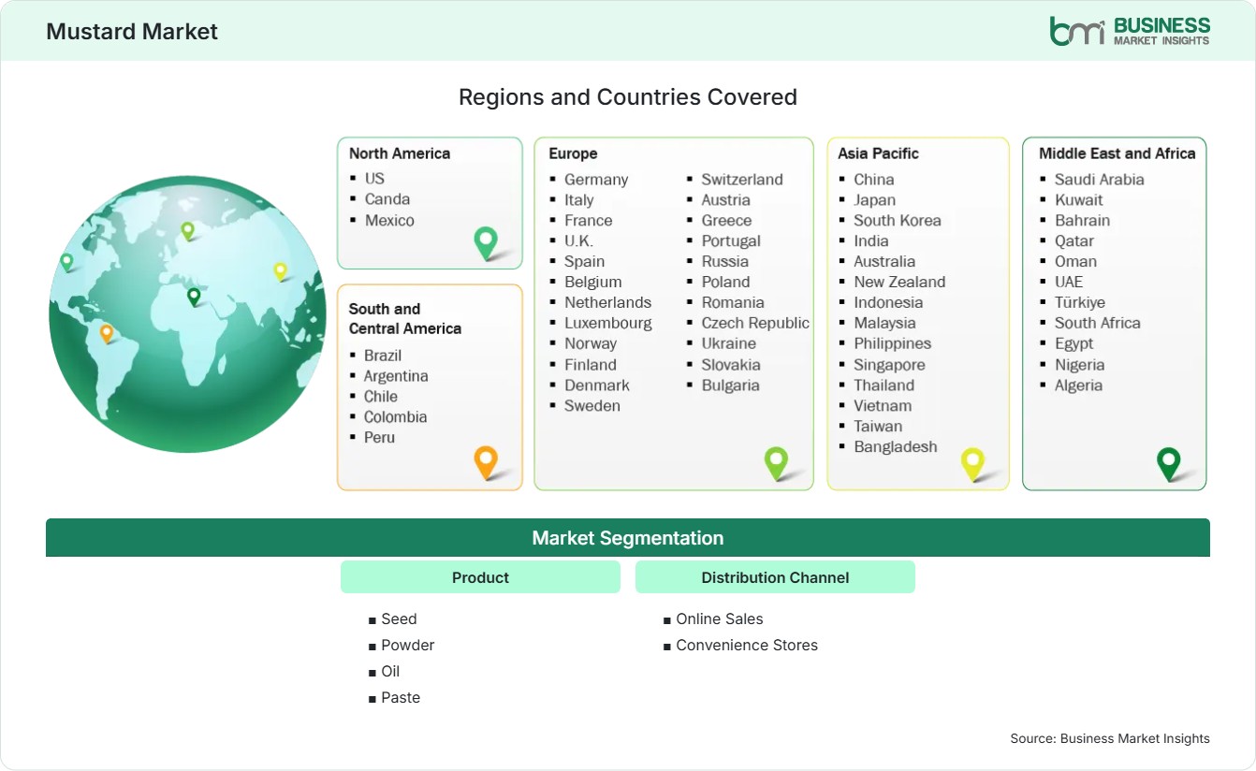The image size is (1256, 771).
Task: Select China in Asia Pacific list
Action: pyautogui.click(x=874, y=179)
